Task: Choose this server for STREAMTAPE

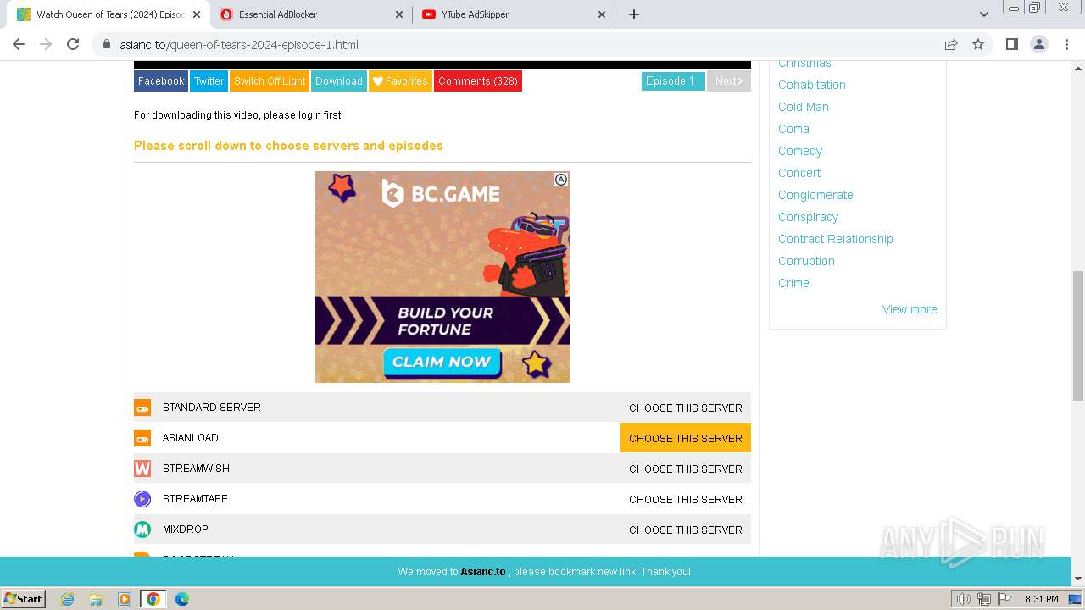Action: tap(686, 499)
